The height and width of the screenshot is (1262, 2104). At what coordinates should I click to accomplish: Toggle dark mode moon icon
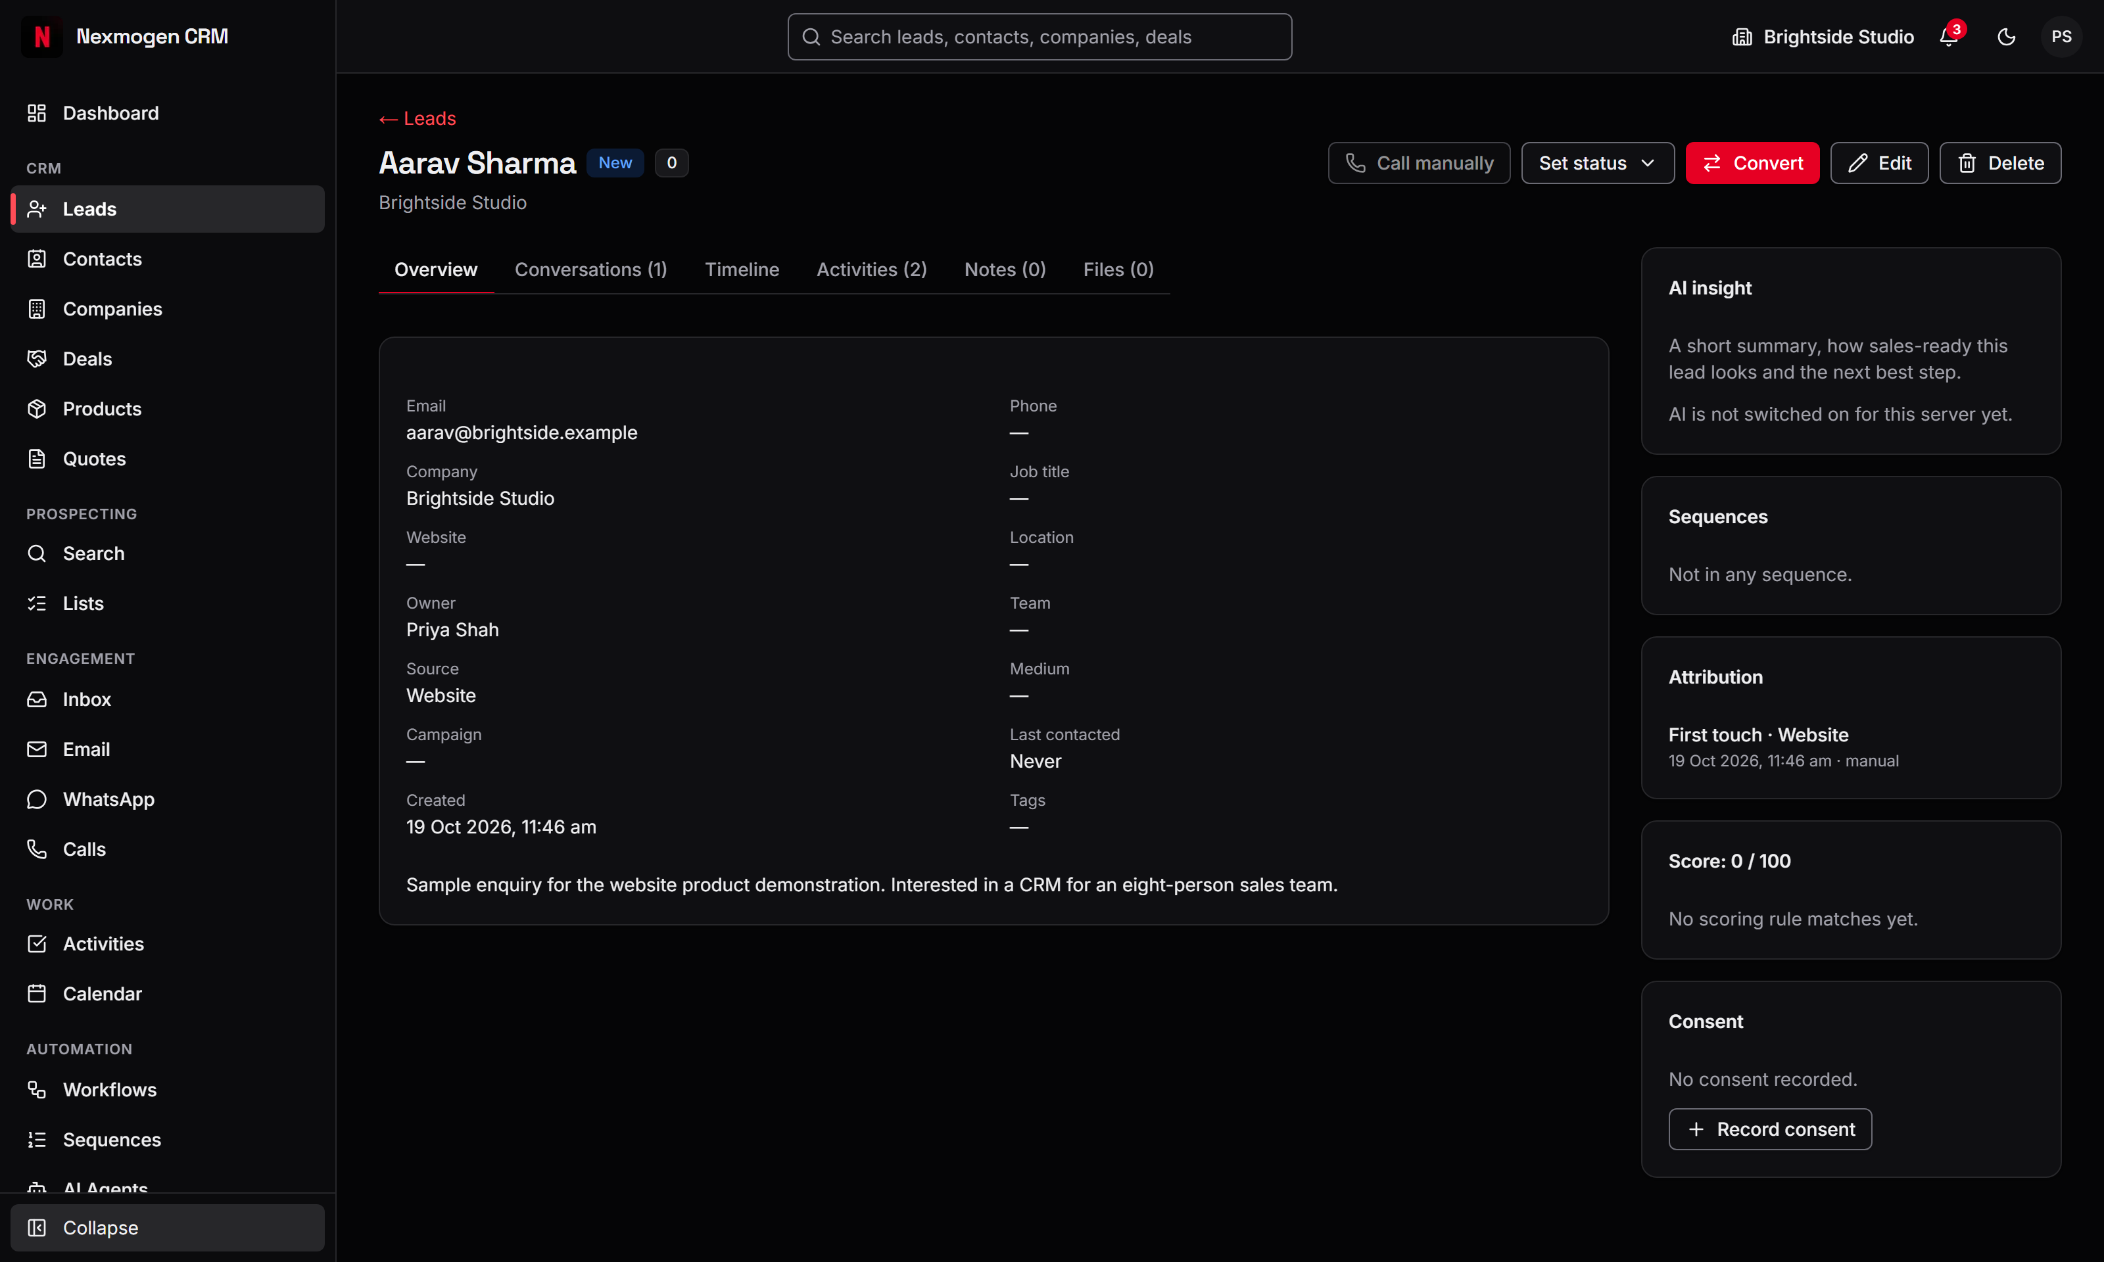(x=2006, y=37)
